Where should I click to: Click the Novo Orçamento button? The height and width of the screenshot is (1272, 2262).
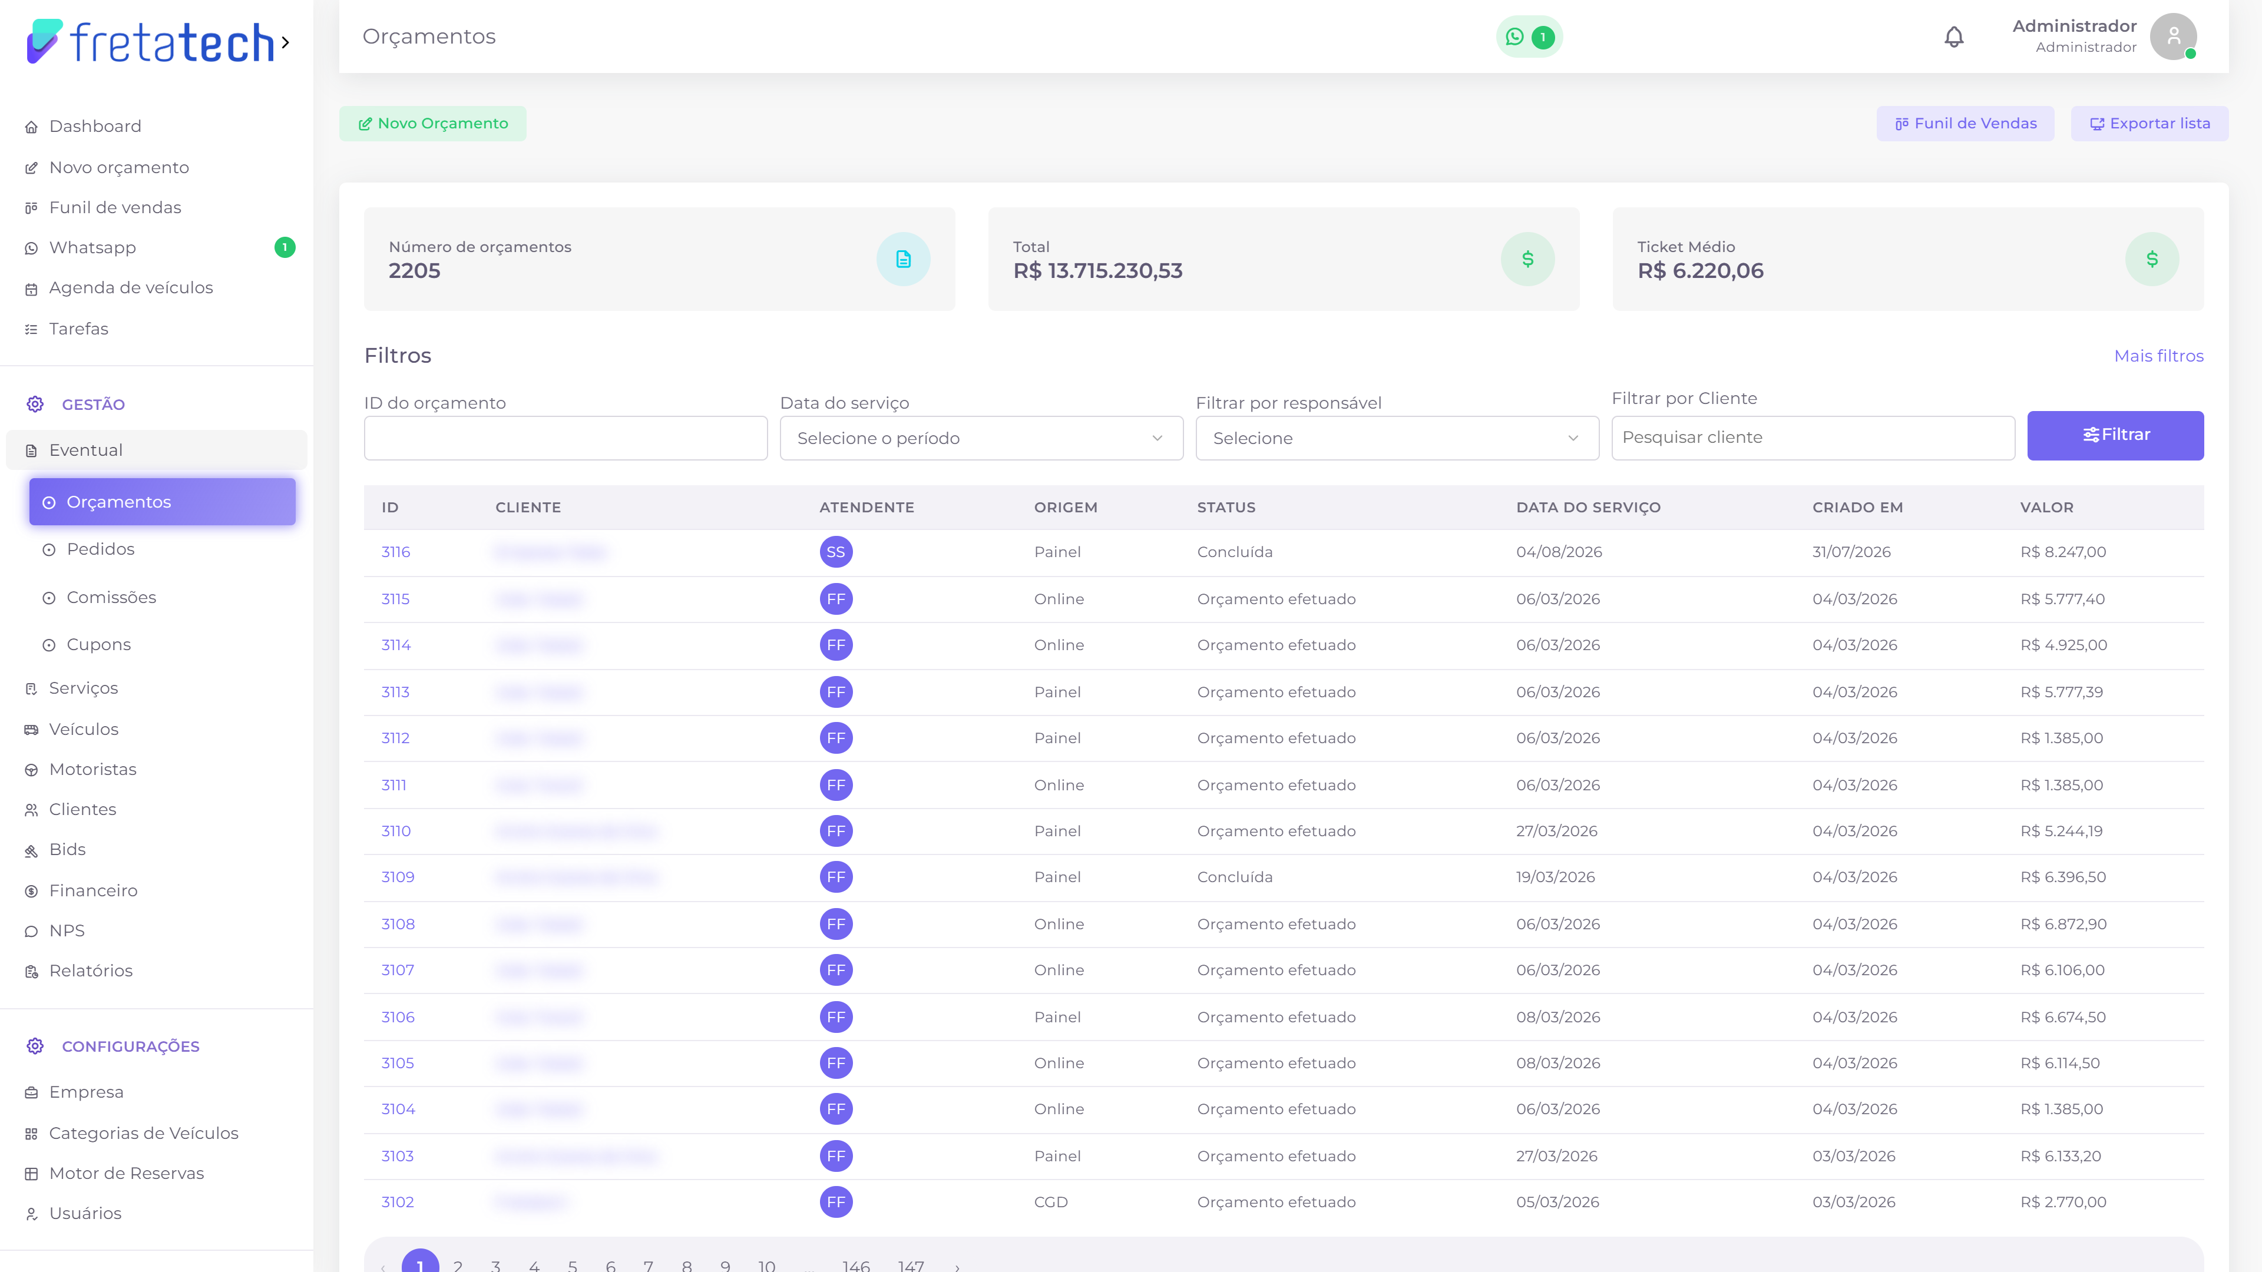tap(433, 124)
